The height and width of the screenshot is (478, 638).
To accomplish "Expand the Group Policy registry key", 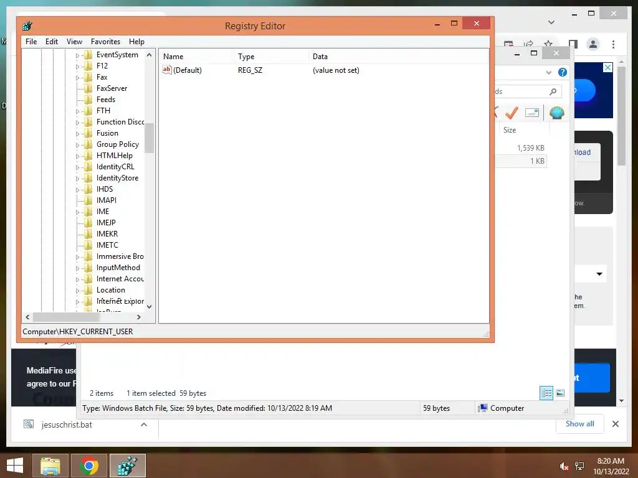I will [77, 144].
